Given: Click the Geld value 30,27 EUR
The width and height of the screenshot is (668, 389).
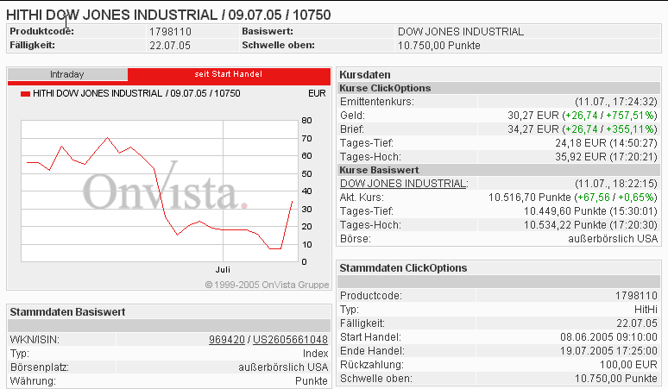Looking at the screenshot, I should pos(533,116).
